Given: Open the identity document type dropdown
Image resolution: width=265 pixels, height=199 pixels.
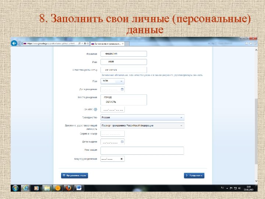Looking at the screenshot, I should click(142, 126).
